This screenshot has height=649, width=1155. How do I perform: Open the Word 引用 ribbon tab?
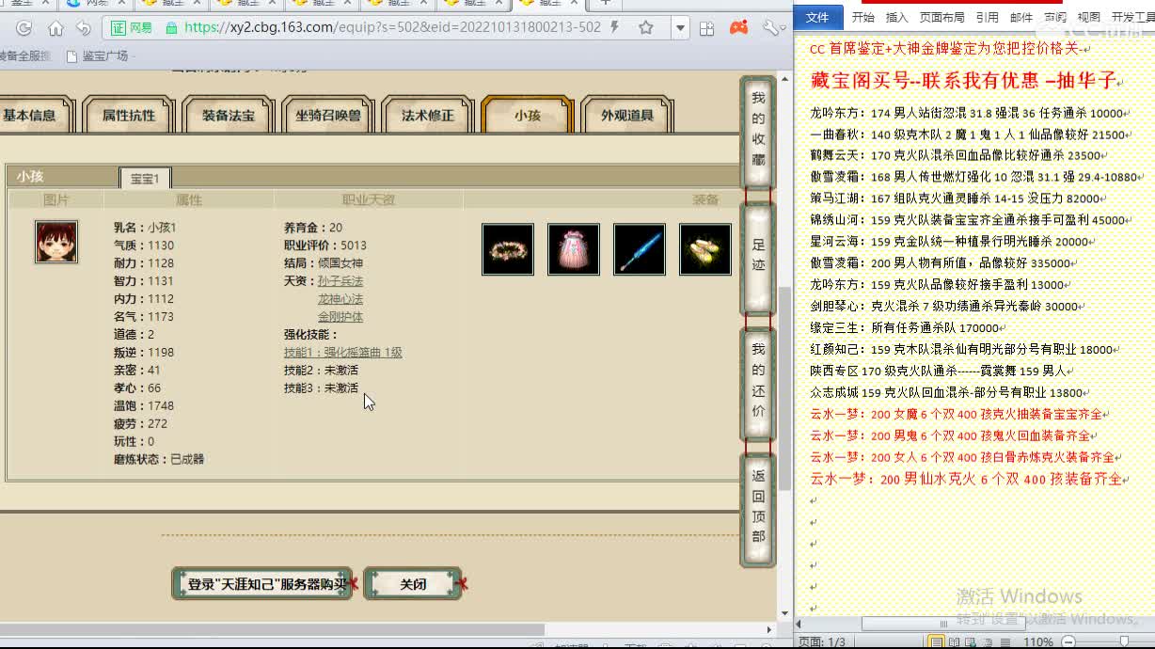point(987,17)
